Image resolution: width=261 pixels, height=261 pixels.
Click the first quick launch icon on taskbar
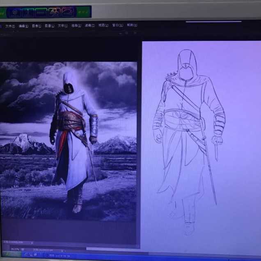point(25,255)
